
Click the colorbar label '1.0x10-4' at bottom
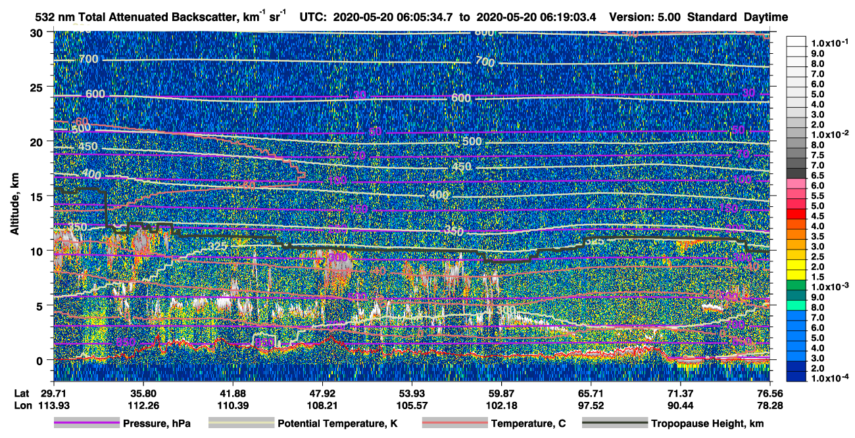point(829,378)
